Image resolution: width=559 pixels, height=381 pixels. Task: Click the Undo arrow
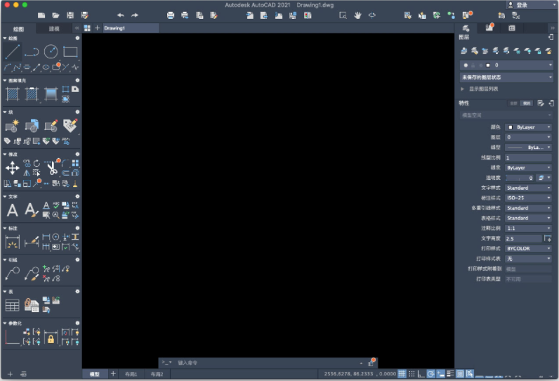coord(121,15)
